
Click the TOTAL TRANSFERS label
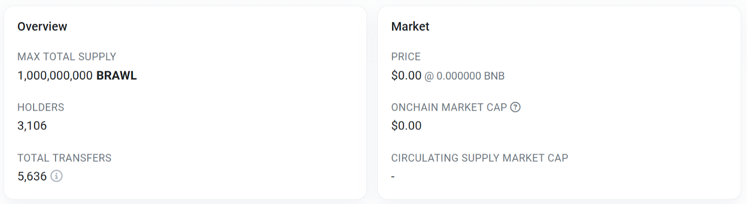click(64, 158)
